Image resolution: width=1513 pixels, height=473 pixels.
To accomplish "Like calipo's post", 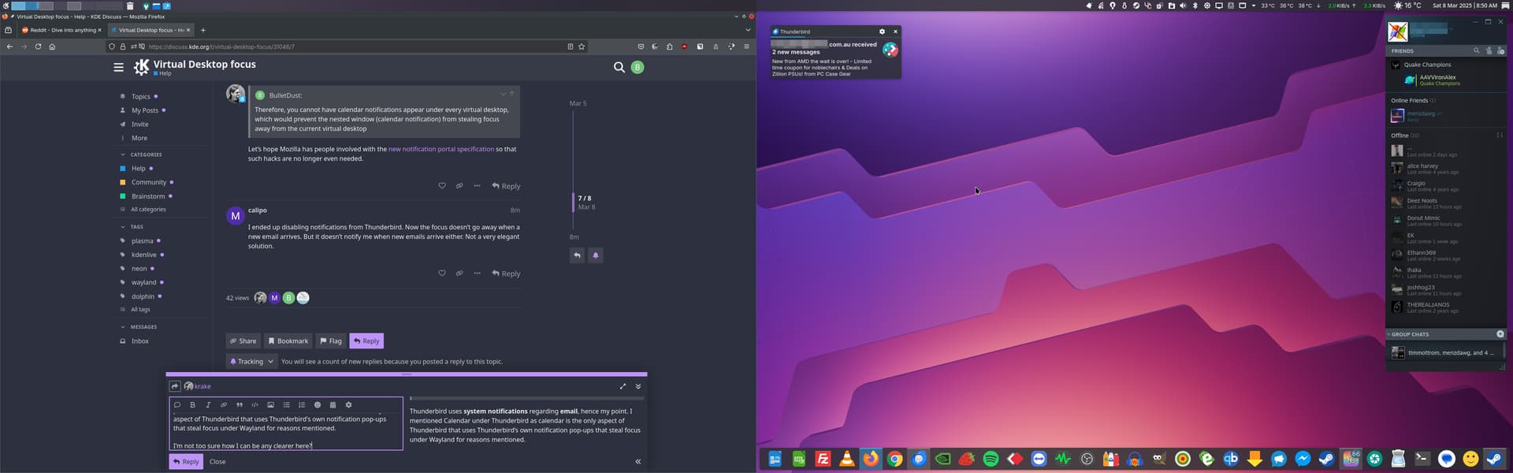I will click(x=441, y=274).
